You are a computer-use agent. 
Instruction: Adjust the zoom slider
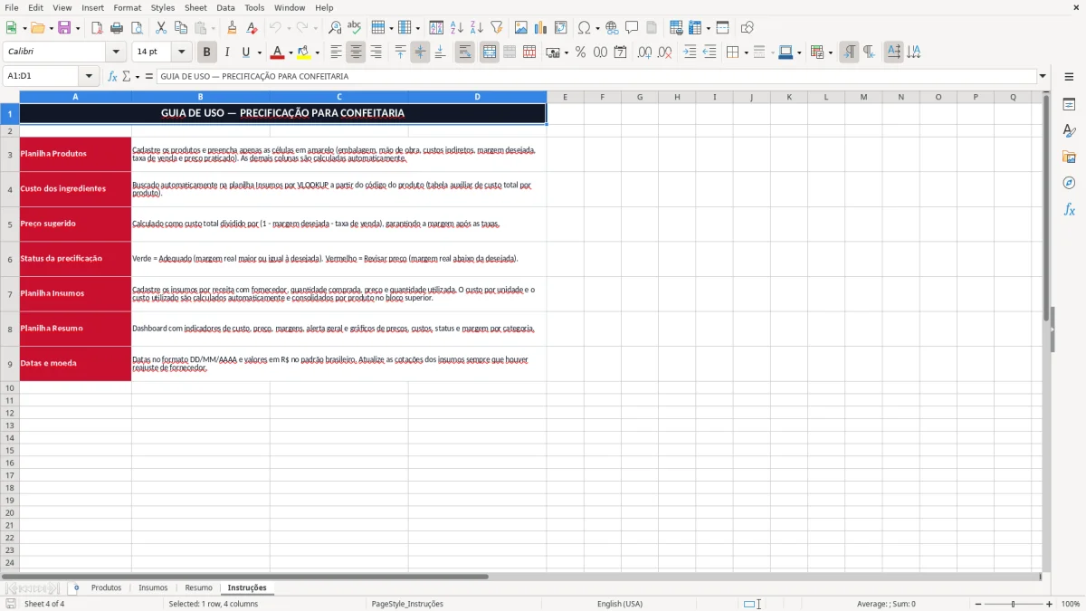[x=1013, y=604]
